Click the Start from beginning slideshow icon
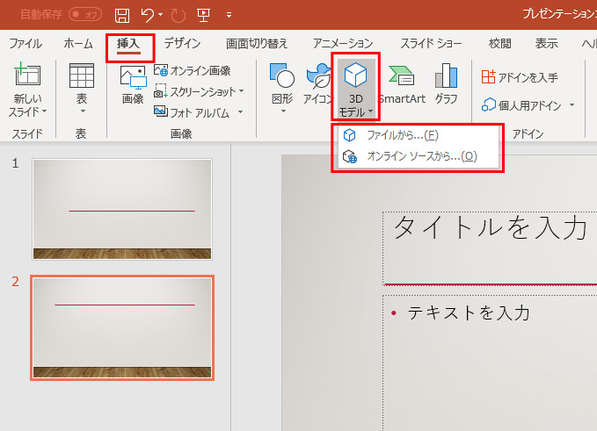The image size is (597, 431). 203,15
